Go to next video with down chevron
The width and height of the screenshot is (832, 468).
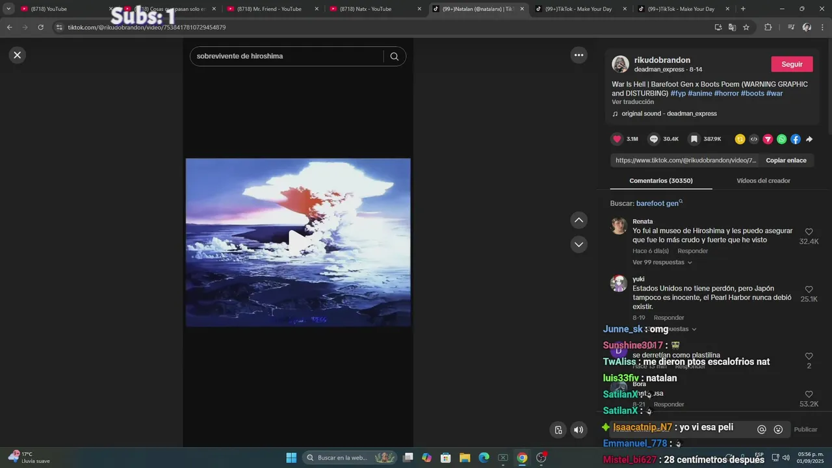tap(578, 244)
